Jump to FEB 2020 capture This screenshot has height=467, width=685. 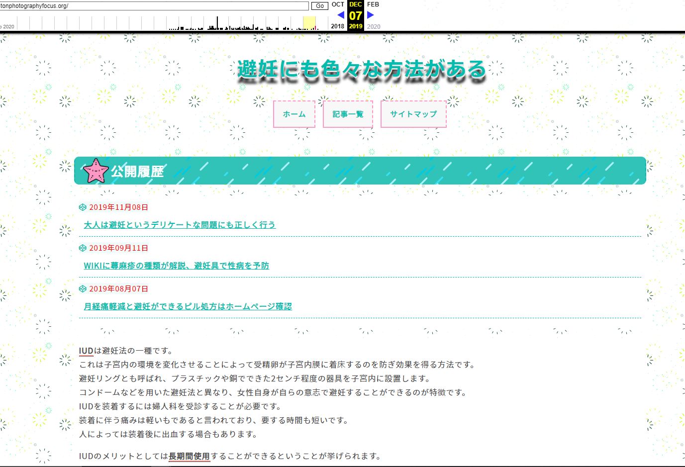[373, 4]
